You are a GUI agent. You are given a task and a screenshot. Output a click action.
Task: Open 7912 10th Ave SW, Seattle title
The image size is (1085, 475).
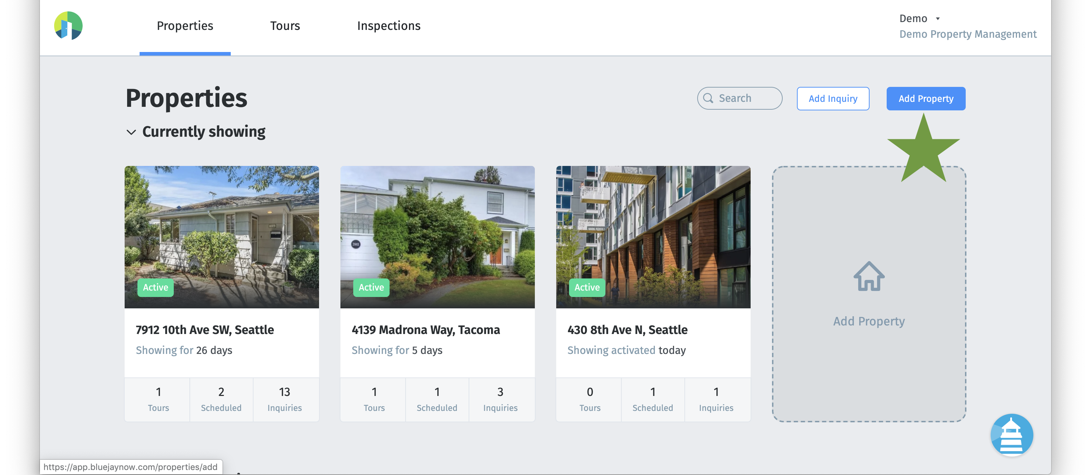pos(205,330)
